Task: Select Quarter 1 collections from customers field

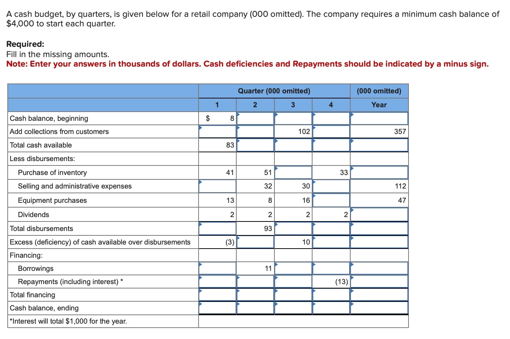Action: 218,131
